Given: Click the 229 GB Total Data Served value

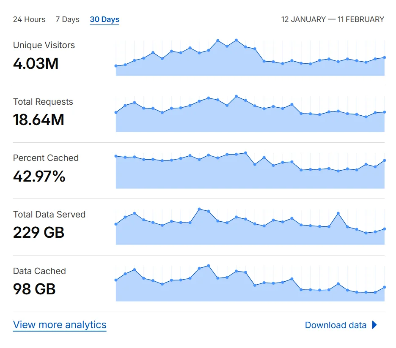Looking at the screenshot, I should [x=38, y=232].
